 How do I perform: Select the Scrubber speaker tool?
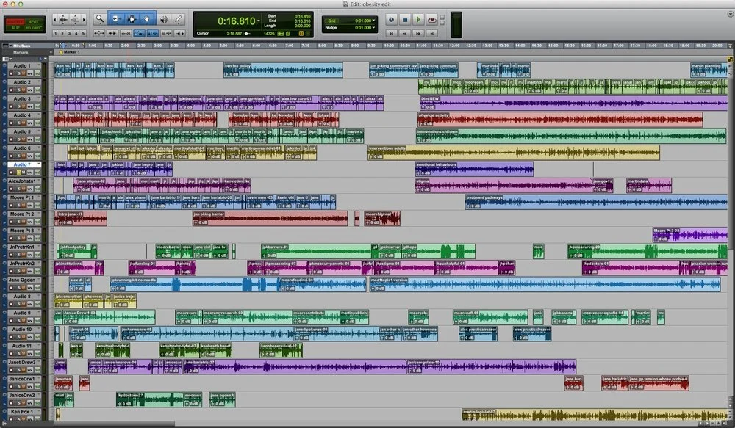(164, 19)
